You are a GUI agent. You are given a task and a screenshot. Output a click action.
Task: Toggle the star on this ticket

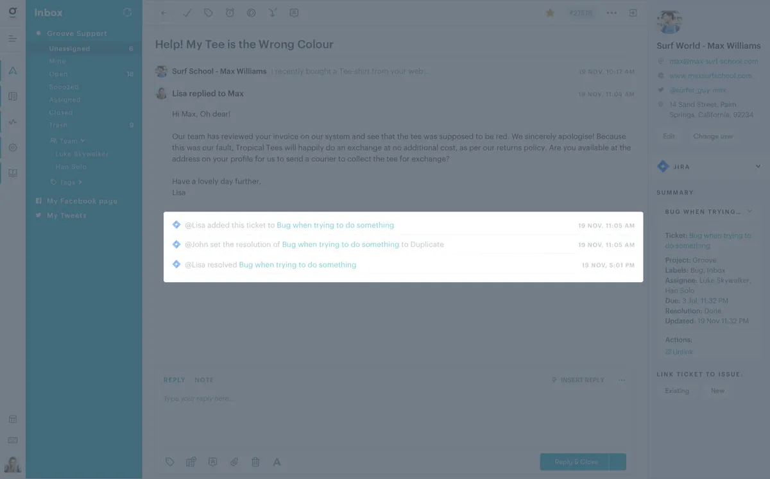coord(550,13)
